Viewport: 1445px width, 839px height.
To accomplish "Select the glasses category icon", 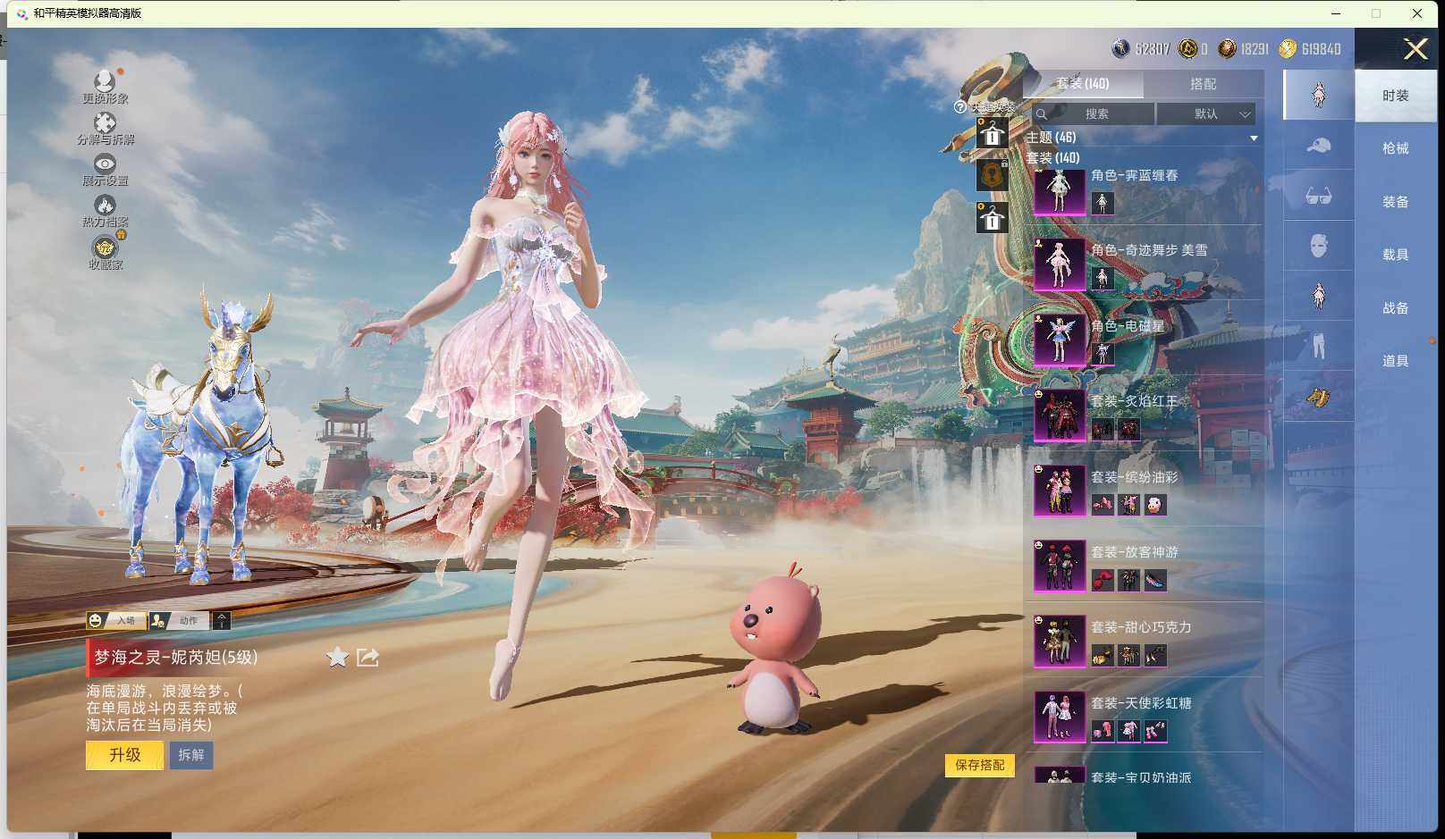I will tap(1319, 196).
